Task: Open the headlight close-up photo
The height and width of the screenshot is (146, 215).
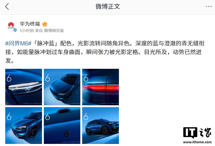Action: [24, 87]
